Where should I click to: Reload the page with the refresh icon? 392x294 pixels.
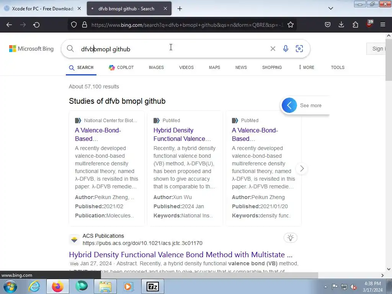tap(36, 25)
